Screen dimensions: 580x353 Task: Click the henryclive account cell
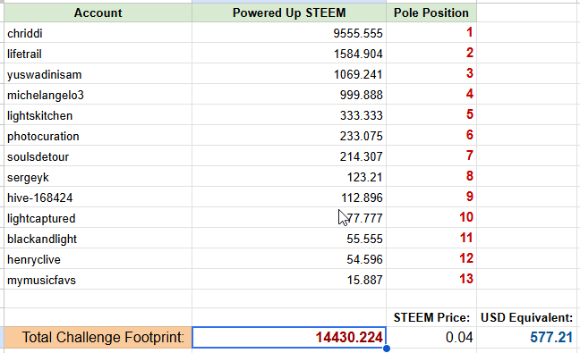point(98,259)
